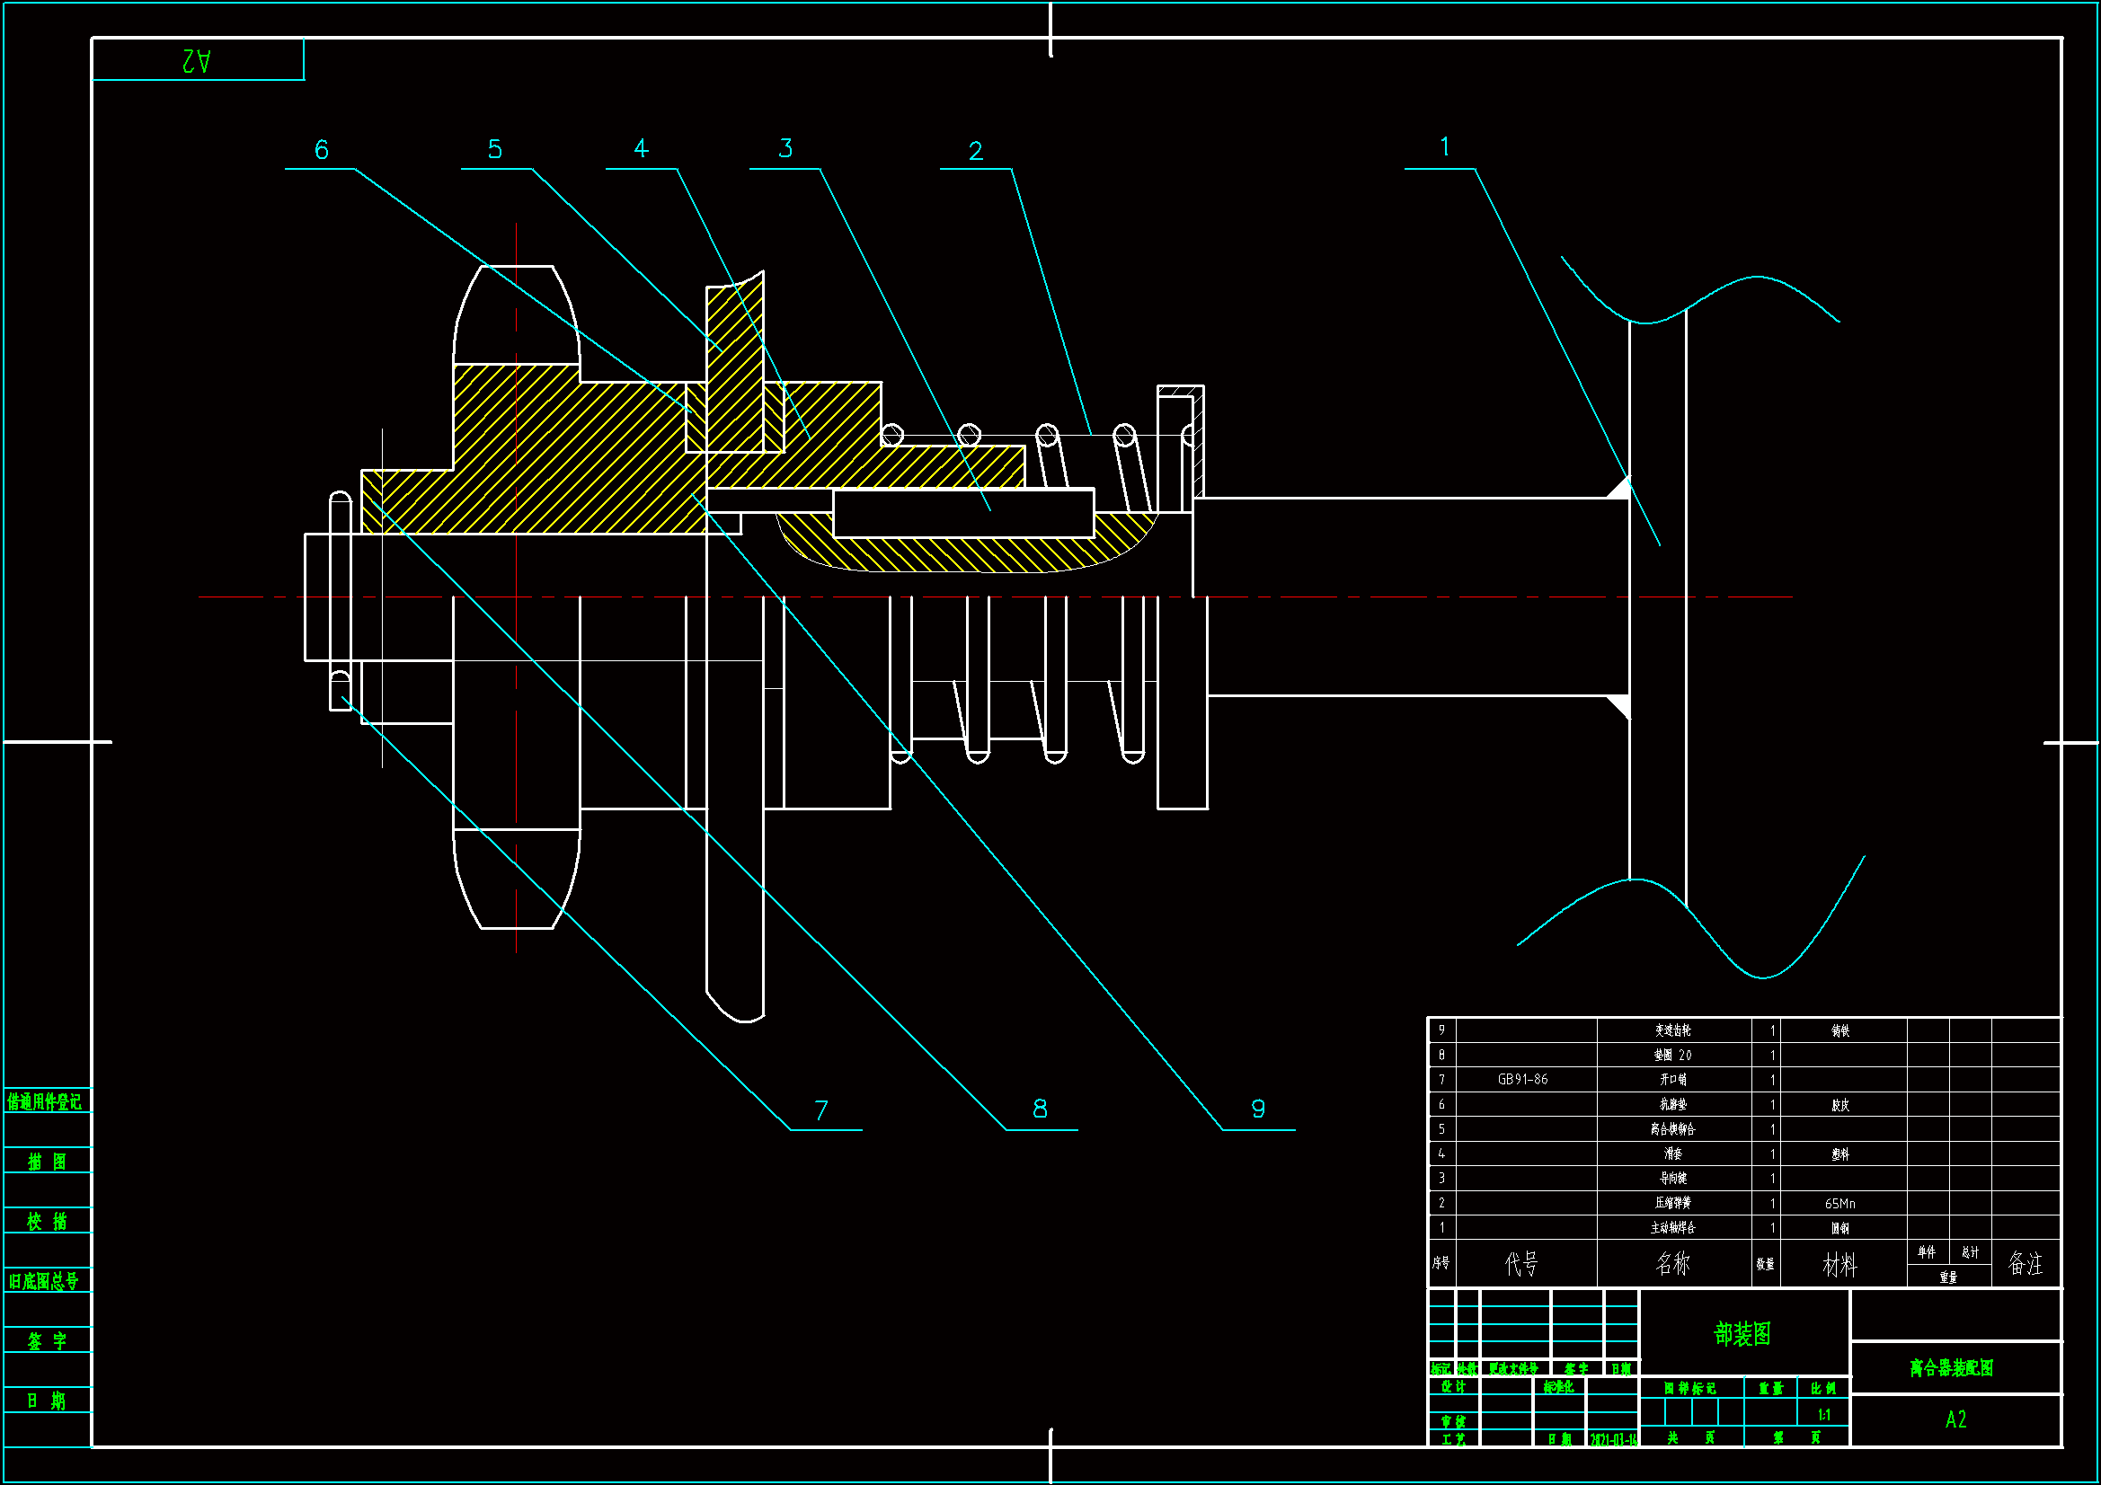The width and height of the screenshot is (2101, 1485).
Task: Select callout number 3 label
Action: pyautogui.click(x=785, y=148)
